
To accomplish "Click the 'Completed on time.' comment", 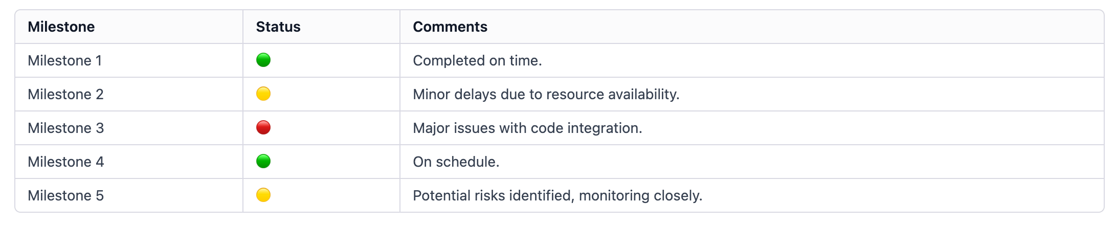I will click(477, 60).
